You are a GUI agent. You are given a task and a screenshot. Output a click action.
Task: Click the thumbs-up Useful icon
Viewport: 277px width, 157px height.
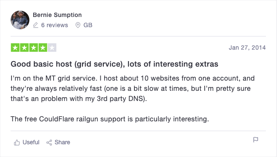pyautogui.click(x=17, y=143)
